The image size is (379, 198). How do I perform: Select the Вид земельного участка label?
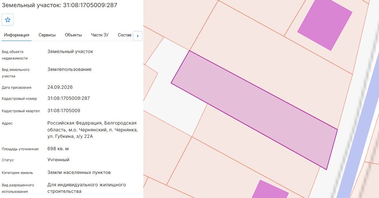(x=16, y=73)
